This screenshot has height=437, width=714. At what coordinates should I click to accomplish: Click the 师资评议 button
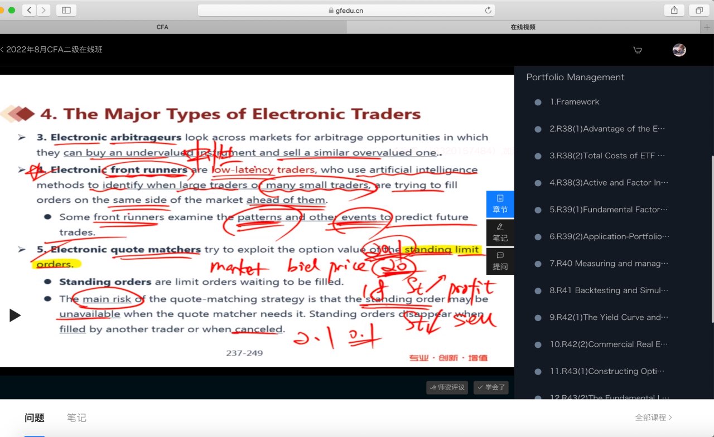[x=447, y=387]
